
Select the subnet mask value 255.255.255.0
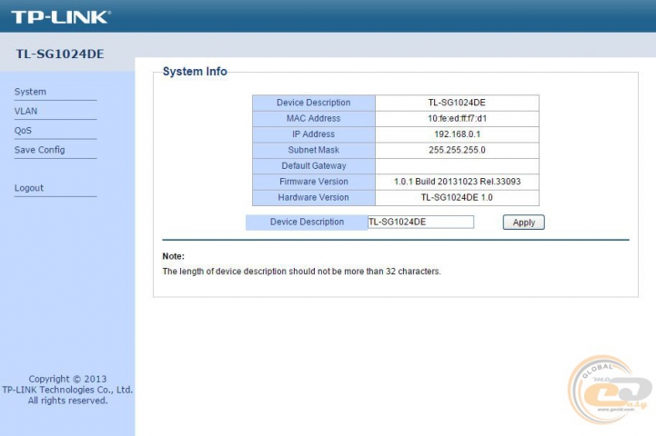tap(457, 150)
